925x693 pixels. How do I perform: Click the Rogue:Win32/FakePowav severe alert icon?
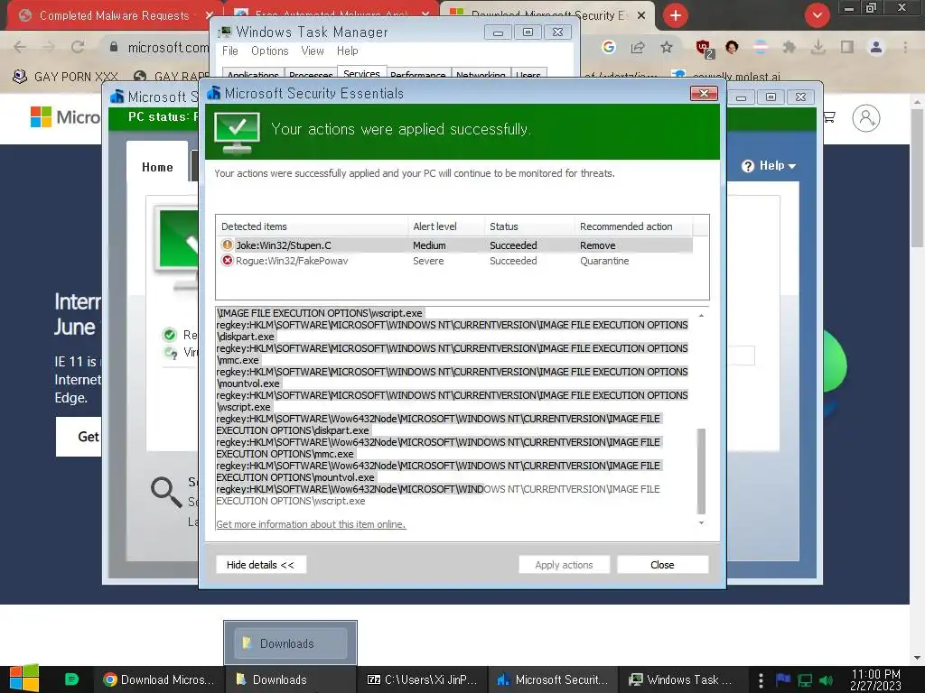click(227, 261)
